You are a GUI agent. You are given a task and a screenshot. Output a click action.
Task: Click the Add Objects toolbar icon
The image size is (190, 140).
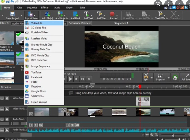pos(60,14)
